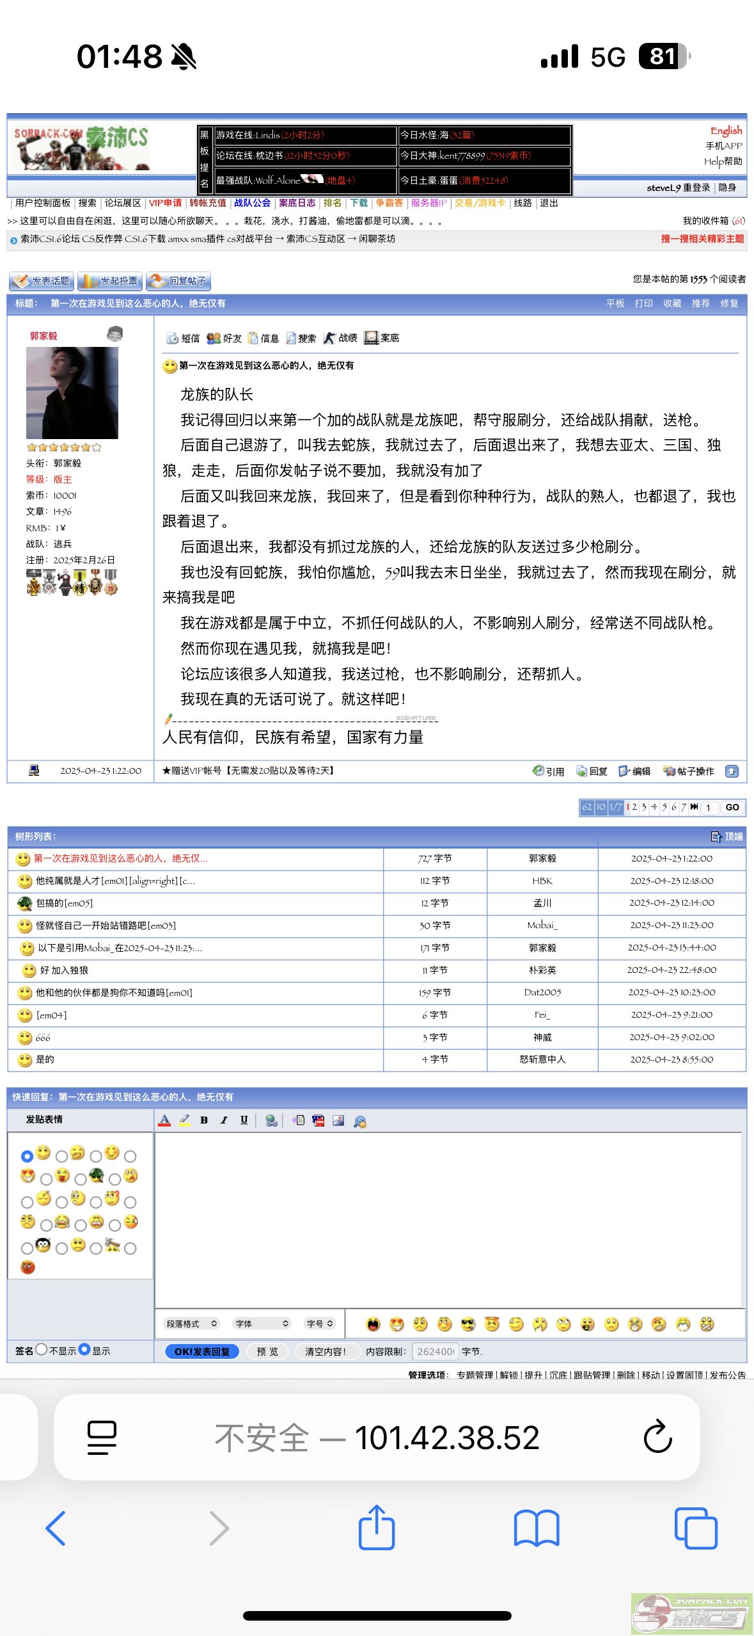The image size is (754, 1636).
Task: Select the first smiley post-emotion radio button
Action: [27, 1156]
